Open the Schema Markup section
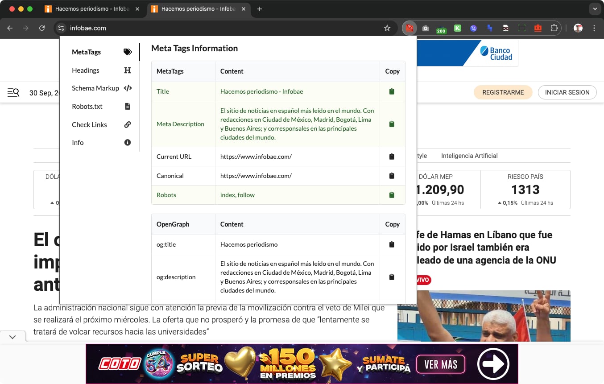The height and width of the screenshot is (384, 604). pos(102,88)
